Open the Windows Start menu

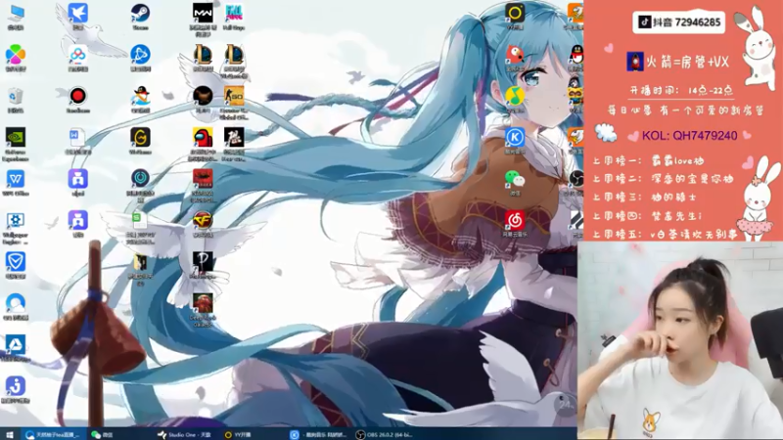10,434
